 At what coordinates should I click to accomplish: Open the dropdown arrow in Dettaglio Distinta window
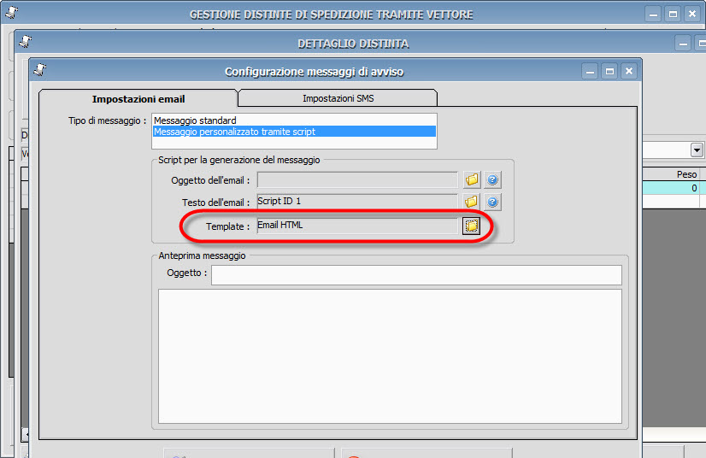pos(697,150)
